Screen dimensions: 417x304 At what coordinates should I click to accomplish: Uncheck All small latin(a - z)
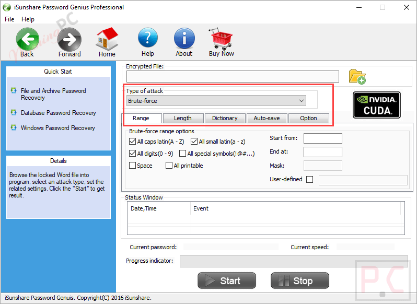pos(194,141)
